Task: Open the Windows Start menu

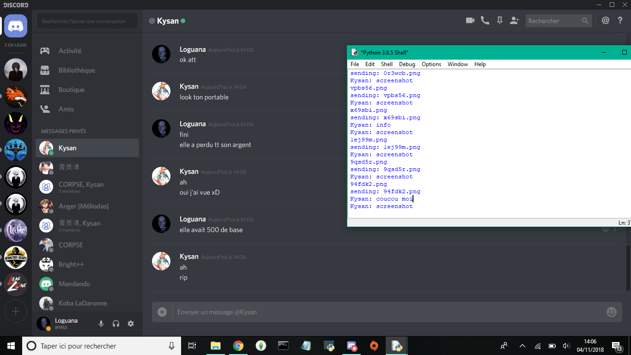Action: (x=11, y=346)
